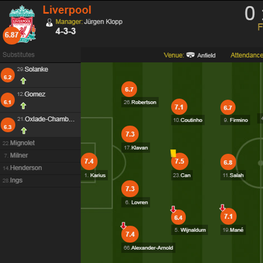Choose Henderson in the substitutes list
The image size is (263, 263).
point(26,168)
